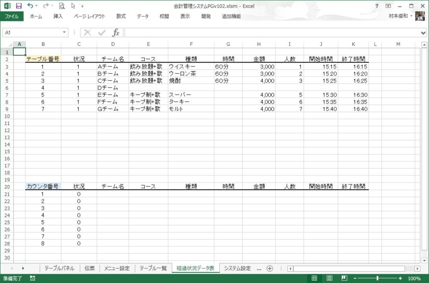Expand the formula bar with right-edge arrow
This screenshot has width=429, height=283.
tap(424, 33)
